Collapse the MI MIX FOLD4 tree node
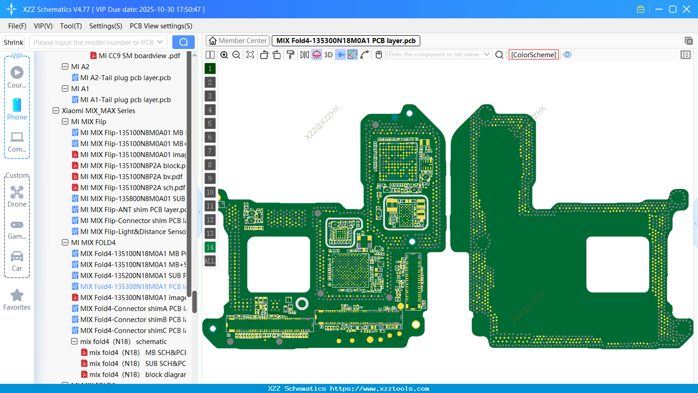 point(65,242)
